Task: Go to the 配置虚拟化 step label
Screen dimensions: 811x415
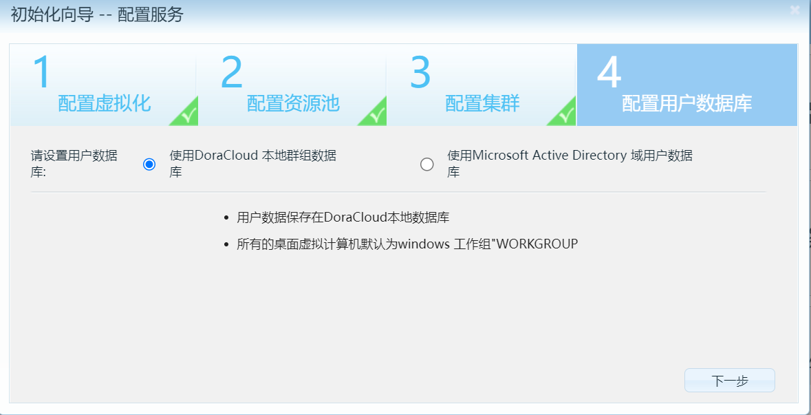Action: [x=104, y=104]
